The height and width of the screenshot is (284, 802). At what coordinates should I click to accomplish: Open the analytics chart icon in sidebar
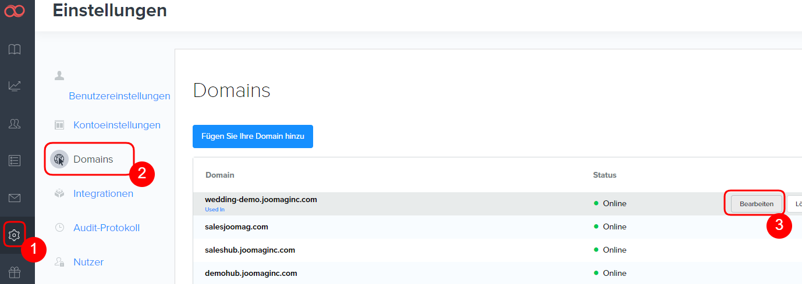(x=15, y=86)
